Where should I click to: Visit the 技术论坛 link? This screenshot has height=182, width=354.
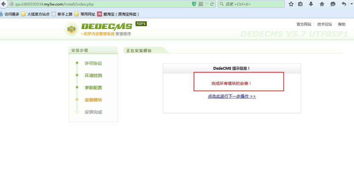pos(324,24)
